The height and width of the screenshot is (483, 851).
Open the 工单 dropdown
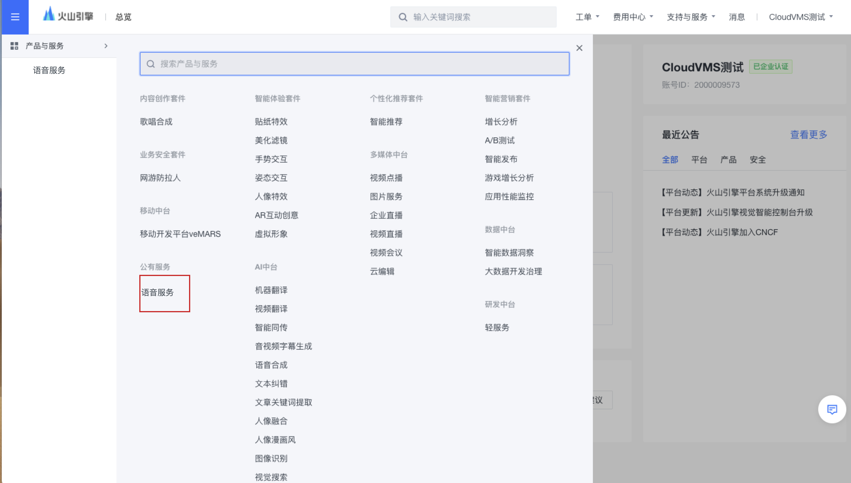tap(587, 17)
